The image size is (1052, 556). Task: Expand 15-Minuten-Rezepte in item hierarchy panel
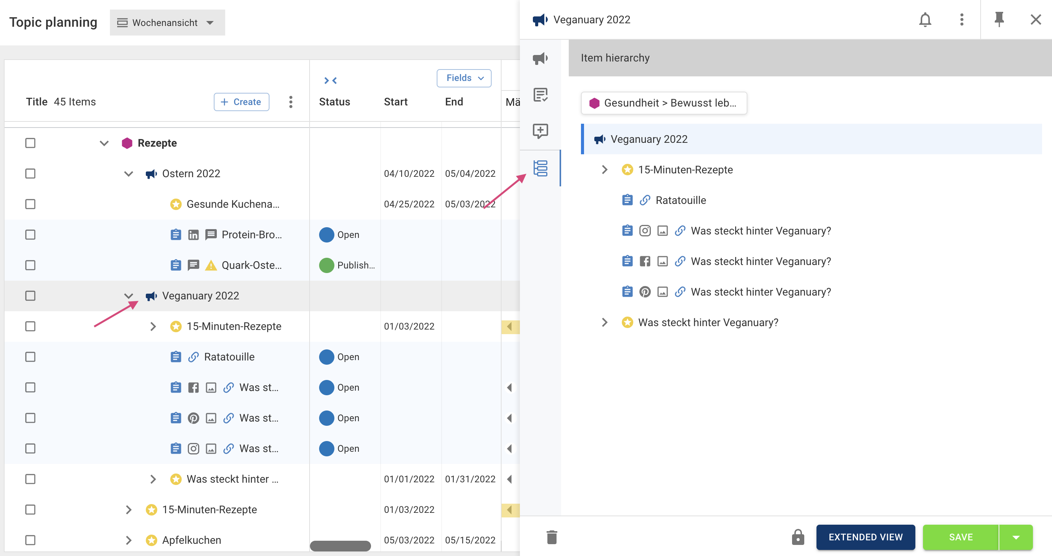604,170
